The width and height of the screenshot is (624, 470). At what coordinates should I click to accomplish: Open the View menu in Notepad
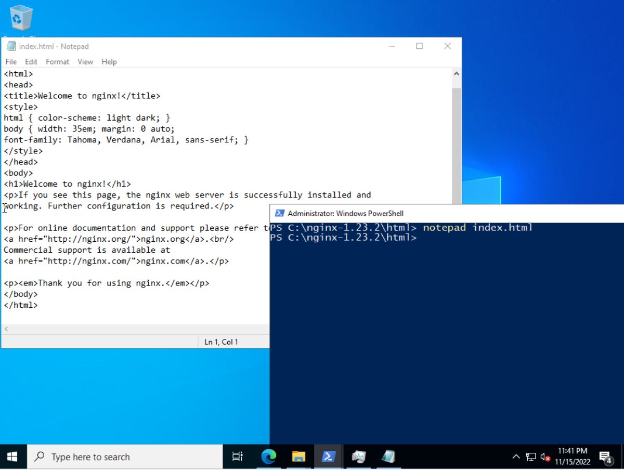pos(85,61)
